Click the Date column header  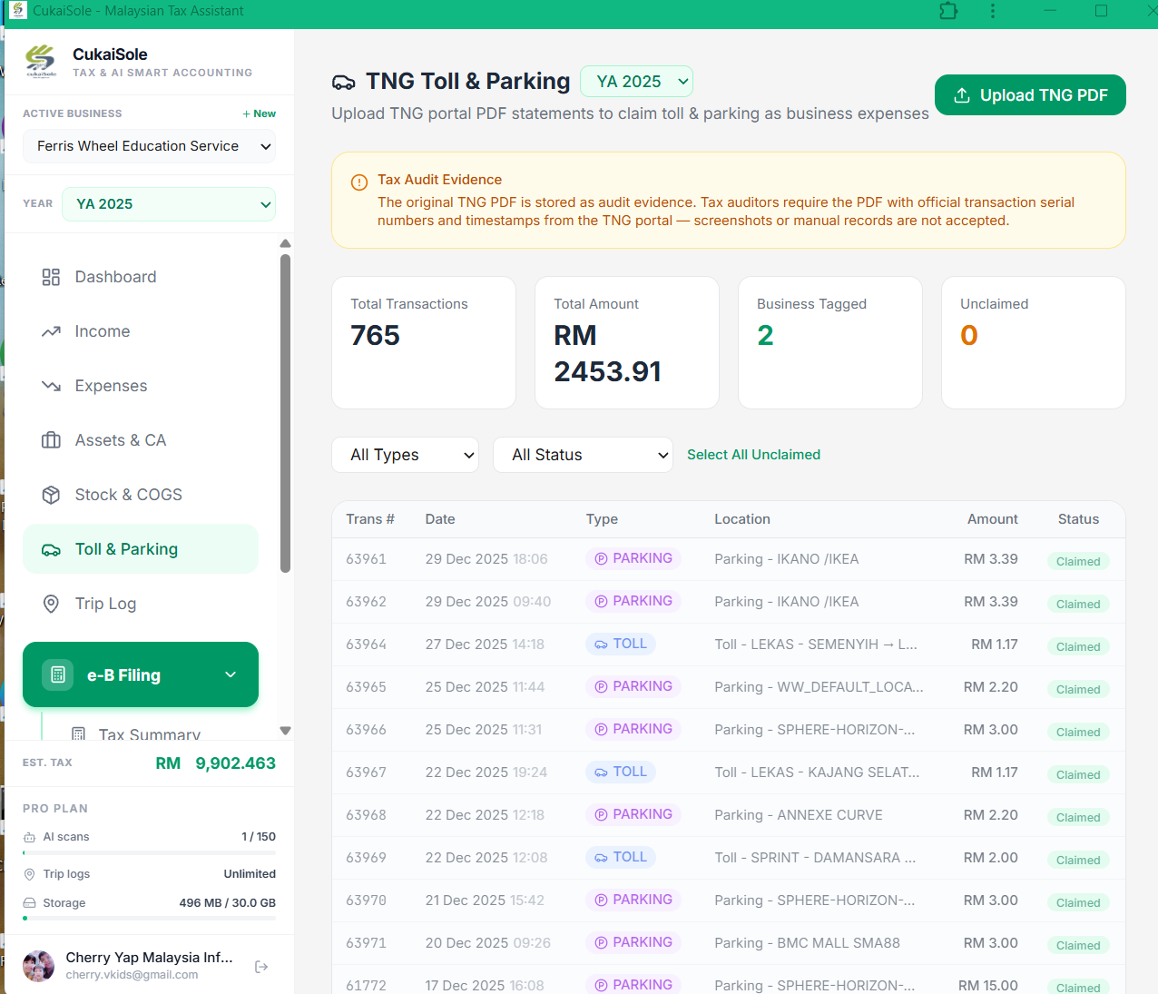[440, 519]
